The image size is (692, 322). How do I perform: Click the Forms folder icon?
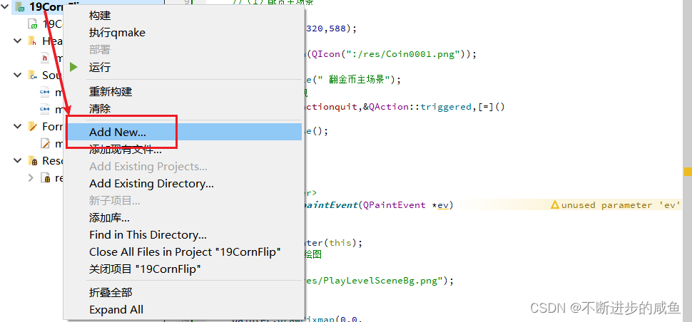click(32, 127)
